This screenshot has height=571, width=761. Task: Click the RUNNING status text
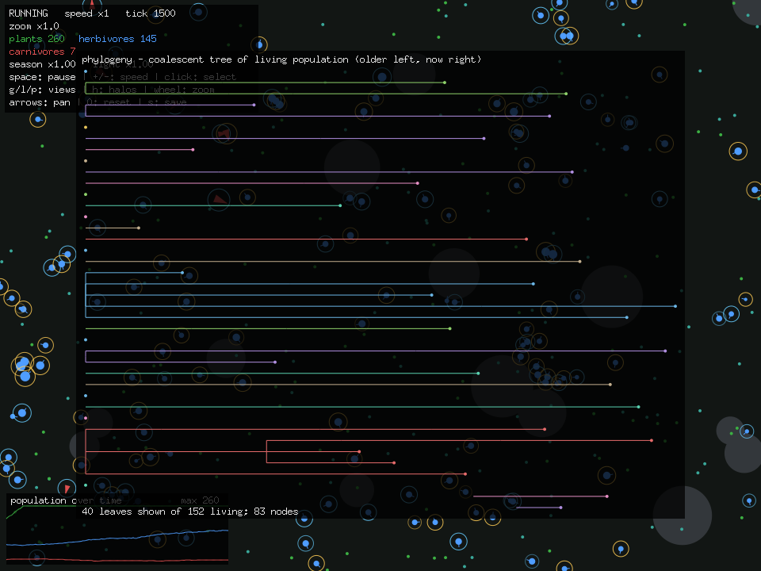29,13
